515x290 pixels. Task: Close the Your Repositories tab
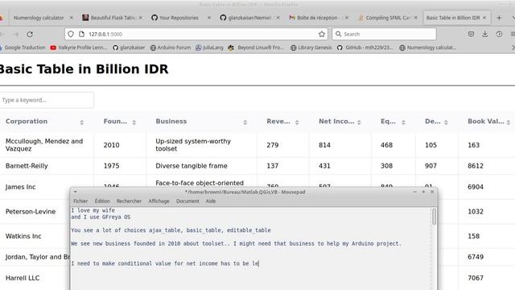click(x=209, y=18)
